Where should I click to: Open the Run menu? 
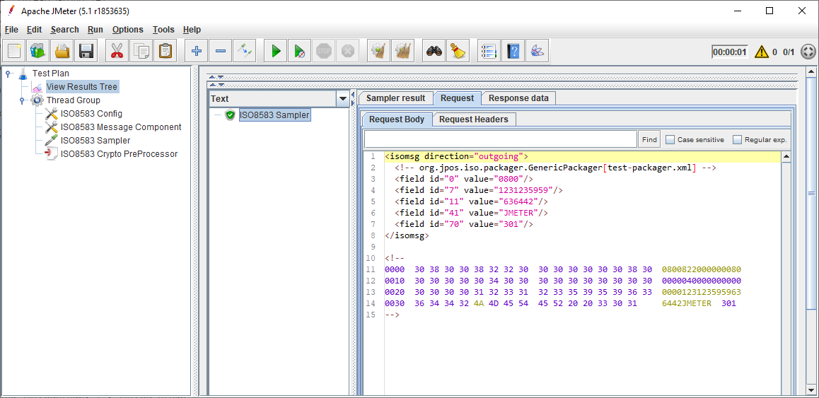(x=95, y=30)
